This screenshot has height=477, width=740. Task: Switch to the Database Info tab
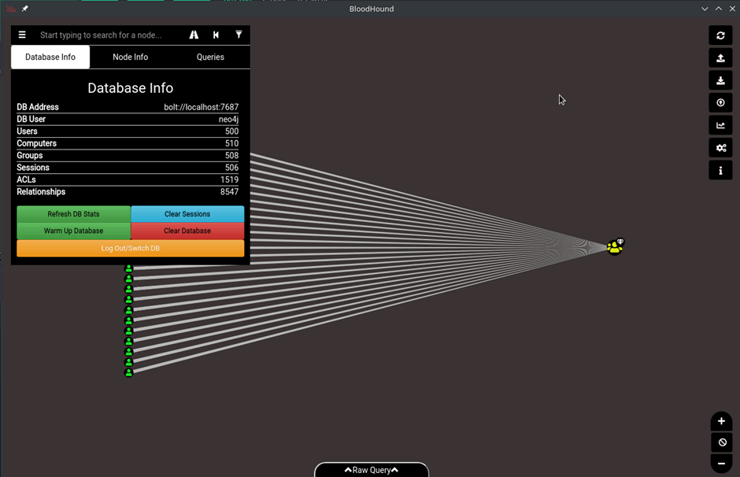tap(50, 57)
